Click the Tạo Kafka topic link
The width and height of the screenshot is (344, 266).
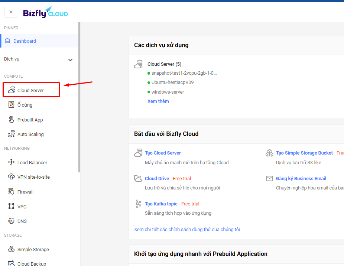(161, 204)
